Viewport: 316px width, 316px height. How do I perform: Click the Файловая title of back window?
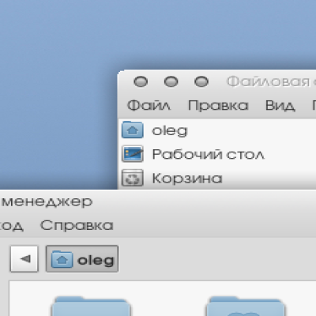[x=269, y=81]
